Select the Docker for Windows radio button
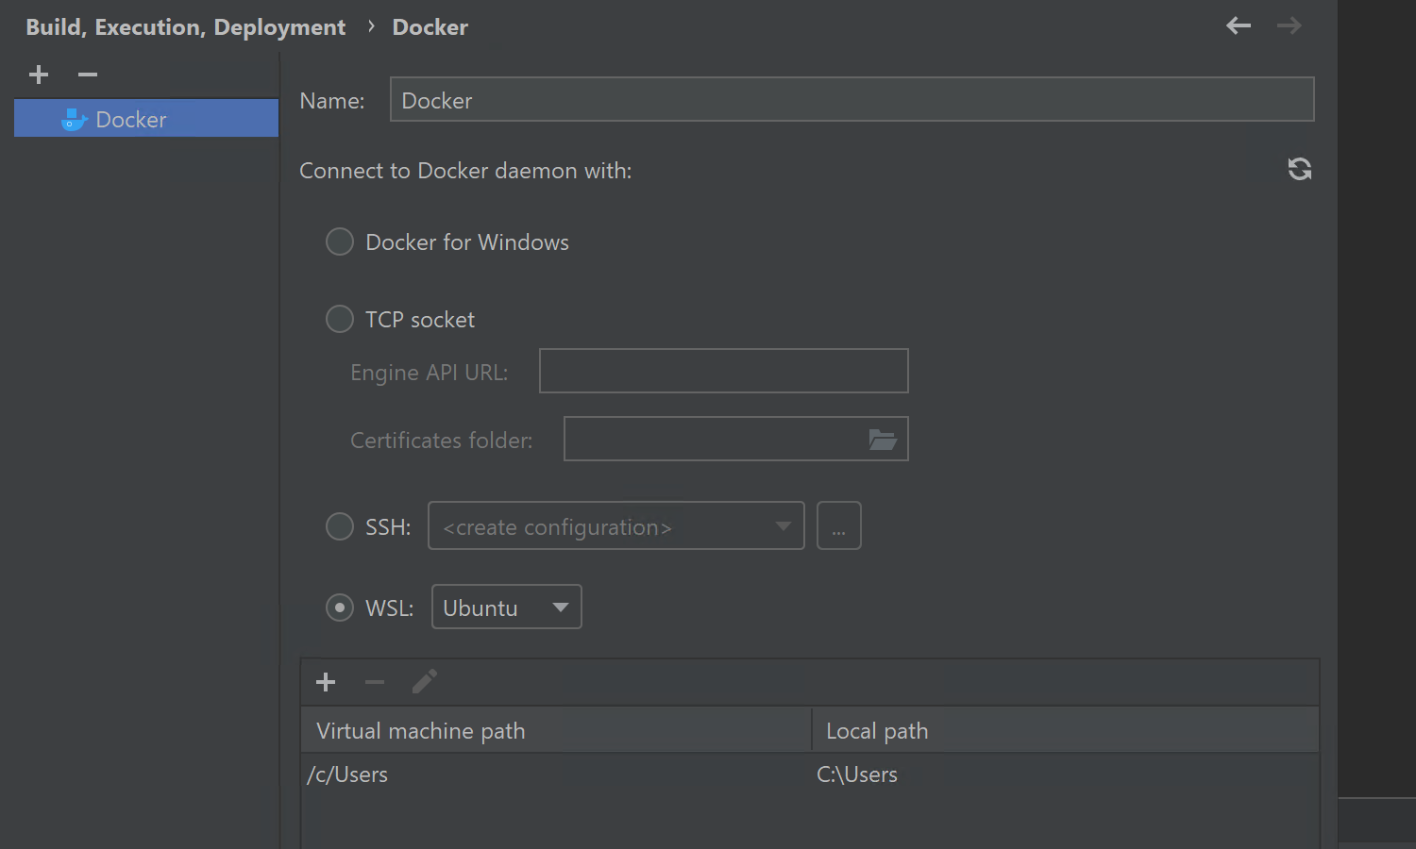 click(x=340, y=242)
